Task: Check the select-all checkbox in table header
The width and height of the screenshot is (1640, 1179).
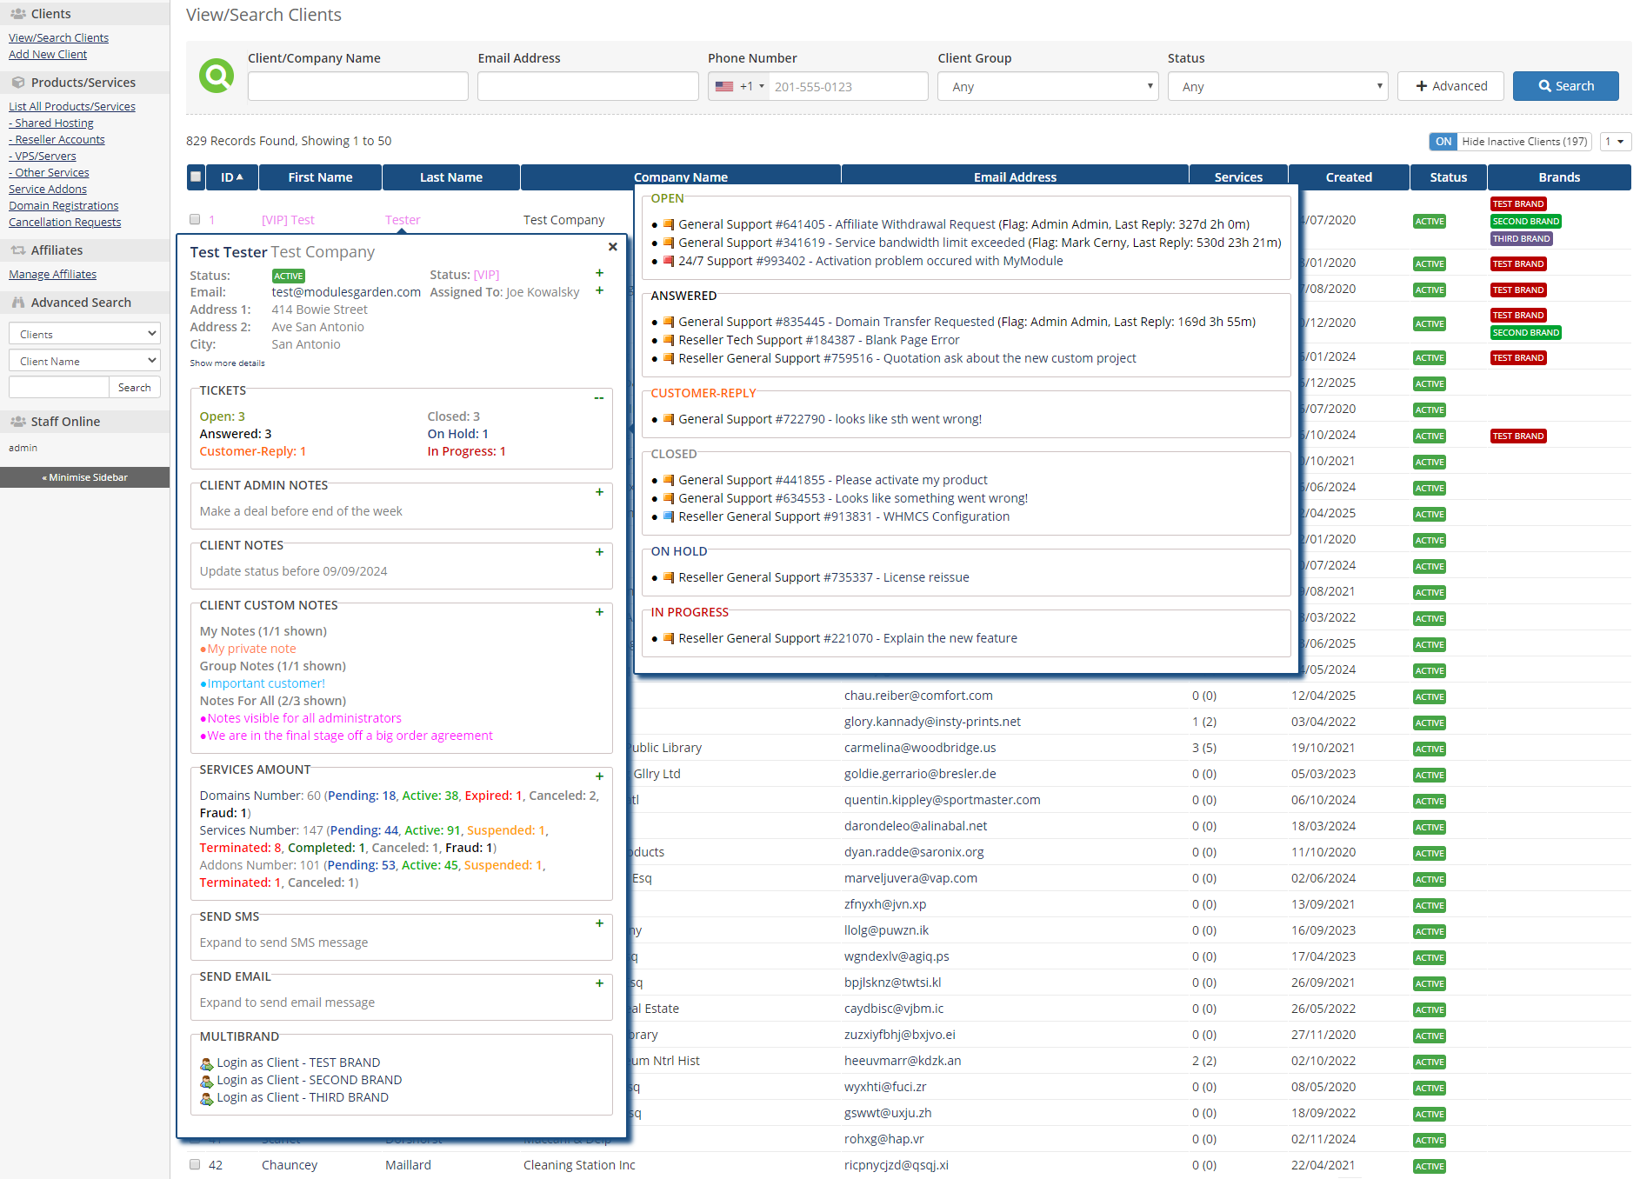Action: 196,177
